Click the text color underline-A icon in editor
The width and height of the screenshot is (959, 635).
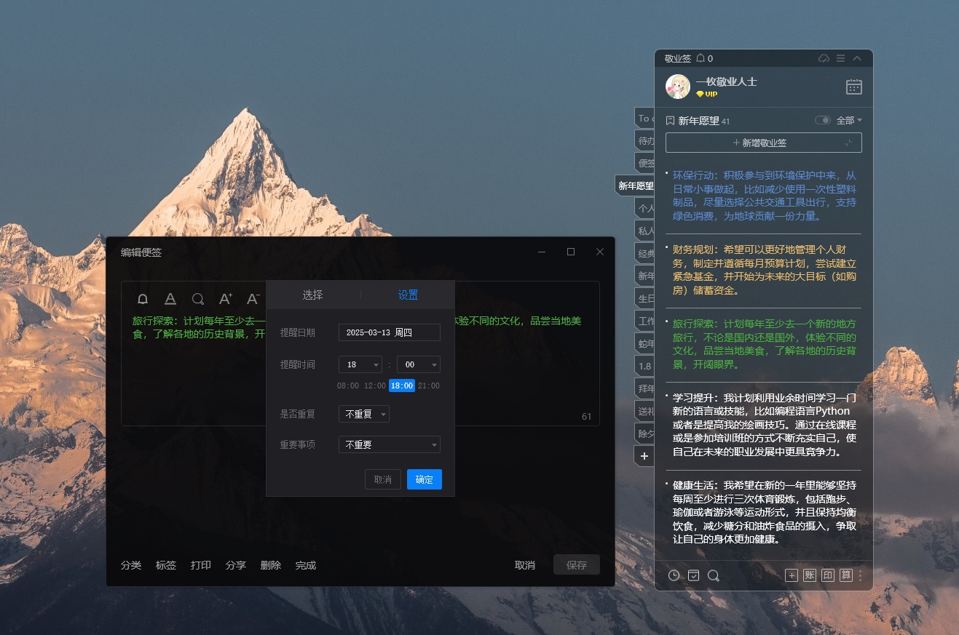click(170, 299)
